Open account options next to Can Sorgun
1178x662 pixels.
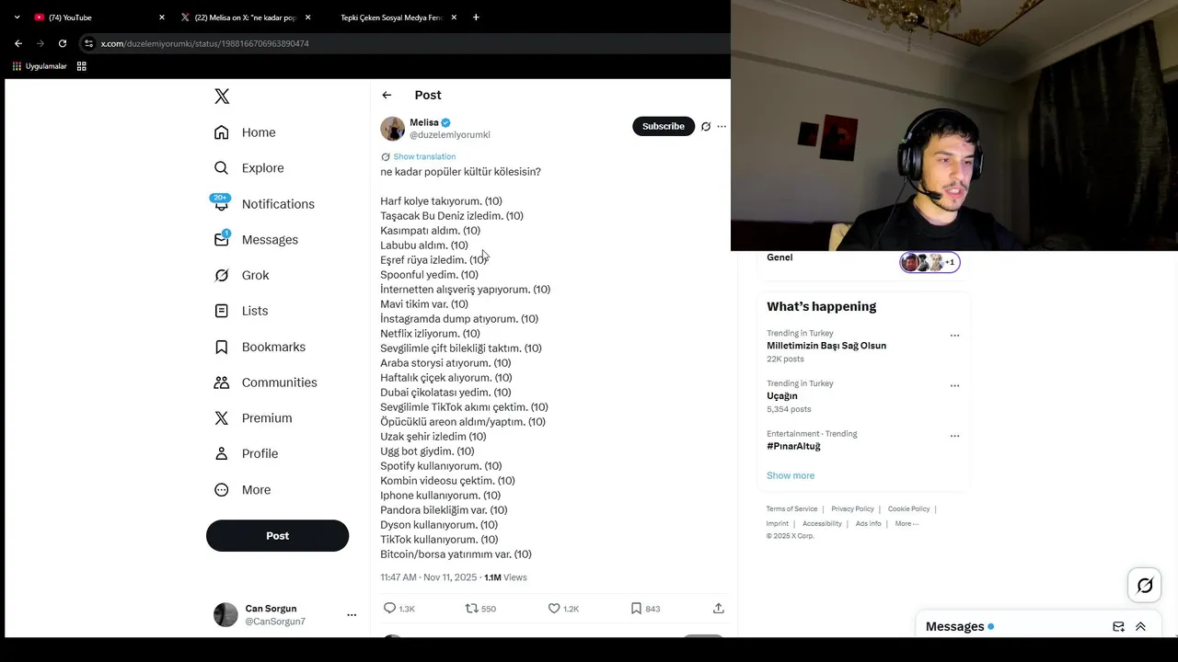352,615
